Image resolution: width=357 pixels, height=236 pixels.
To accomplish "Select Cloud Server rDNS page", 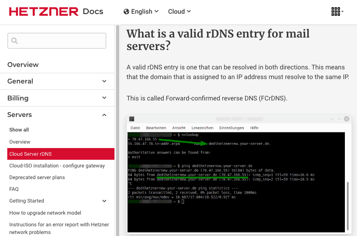I will tap(61, 154).
